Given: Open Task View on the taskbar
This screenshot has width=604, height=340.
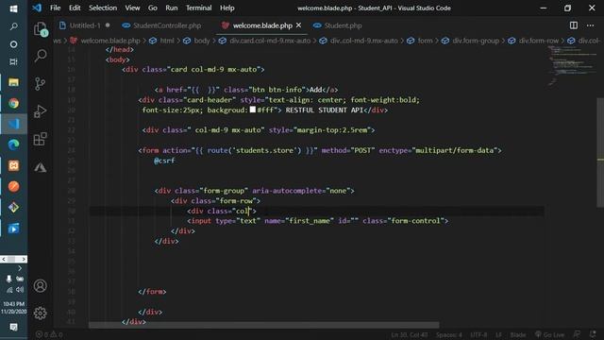Looking at the screenshot, I should click(x=13, y=61).
